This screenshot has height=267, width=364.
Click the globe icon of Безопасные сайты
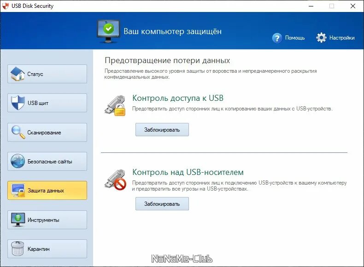tap(18, 161)
